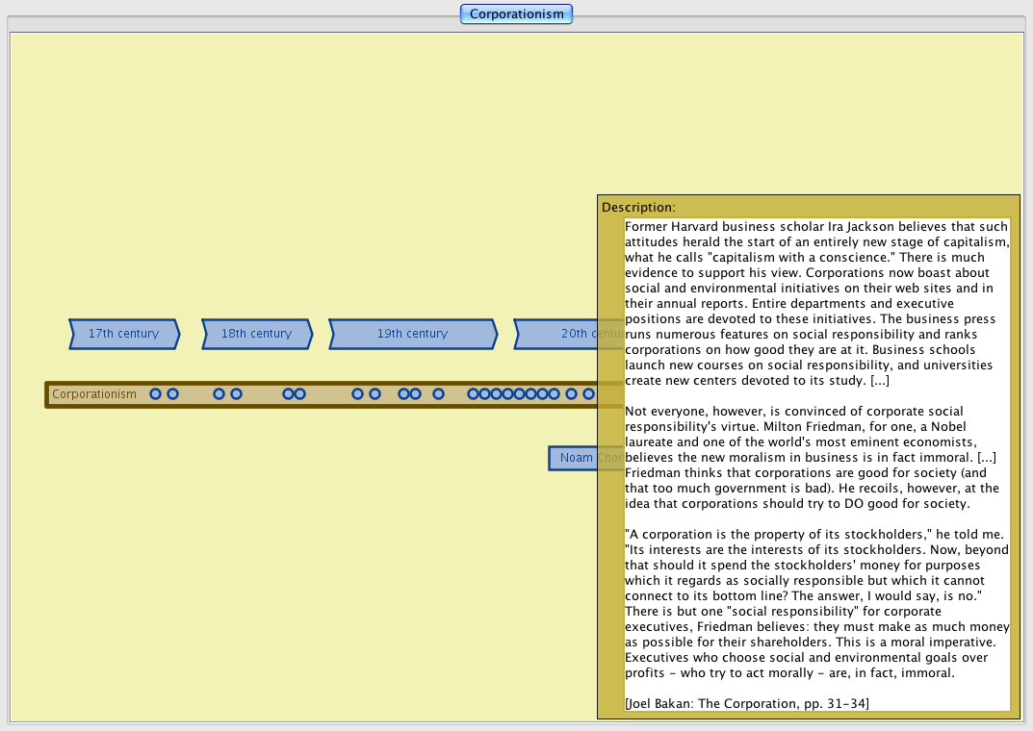Select the eleventh, isolated event marker on the timeline
This screenshot has height=731, width=1033.
coord(438,394)
